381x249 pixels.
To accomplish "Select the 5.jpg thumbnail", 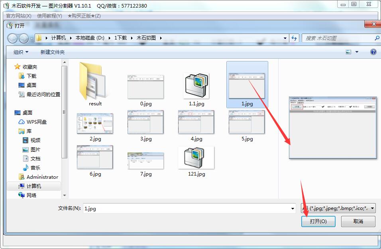I will 247,122.
